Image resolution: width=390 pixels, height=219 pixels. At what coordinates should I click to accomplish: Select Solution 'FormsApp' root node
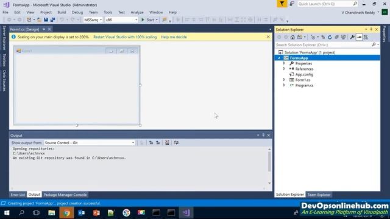click(310, 52)
